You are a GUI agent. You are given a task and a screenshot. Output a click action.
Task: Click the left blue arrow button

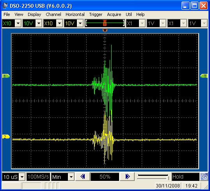click(83, 177)
